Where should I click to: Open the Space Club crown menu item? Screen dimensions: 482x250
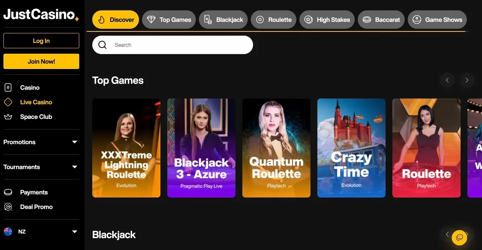(x=36, y=117)
